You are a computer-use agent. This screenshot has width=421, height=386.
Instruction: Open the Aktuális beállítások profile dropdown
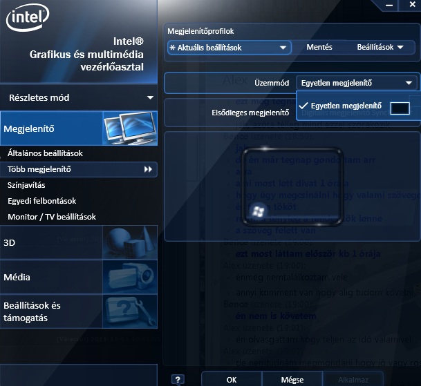click(x=229, y=48)
